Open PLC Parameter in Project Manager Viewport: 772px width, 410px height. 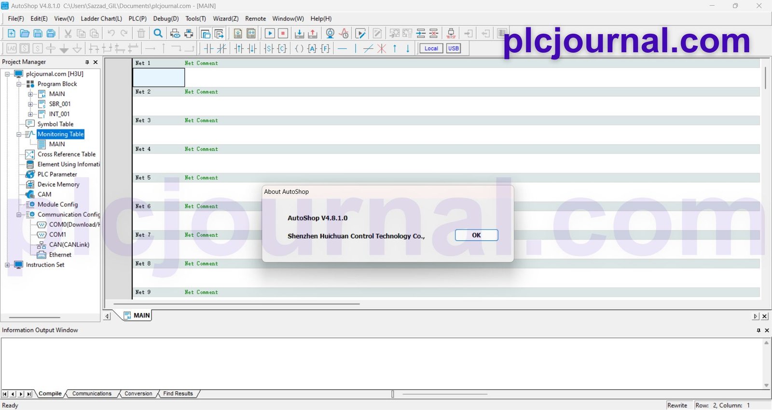point(57,174)
